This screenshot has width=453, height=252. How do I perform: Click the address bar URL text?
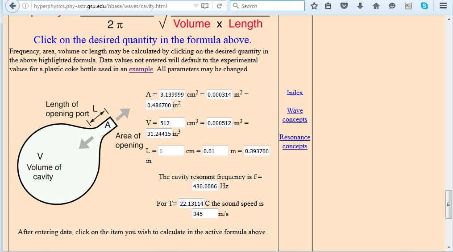tap(100, 6)
